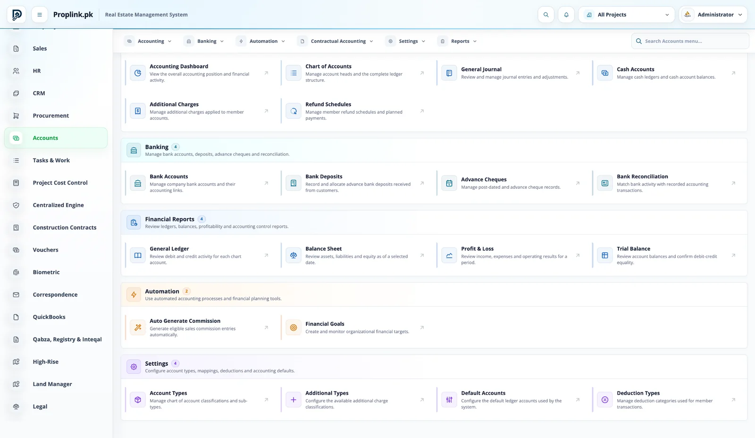Click the Balance Sheet scales icon
Screen dimensions: 755x438
pos(294,255)
